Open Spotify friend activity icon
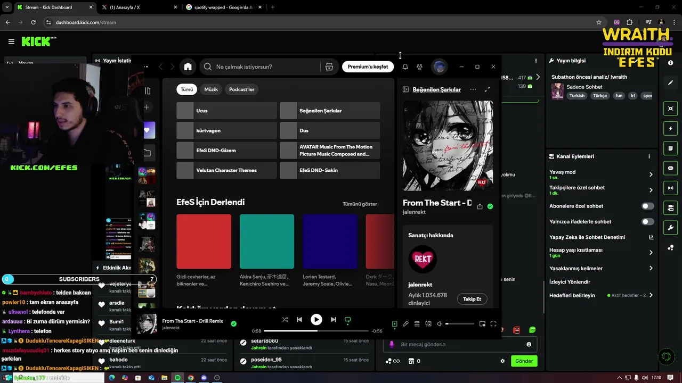Screen dimensions: 682x383 419,66
